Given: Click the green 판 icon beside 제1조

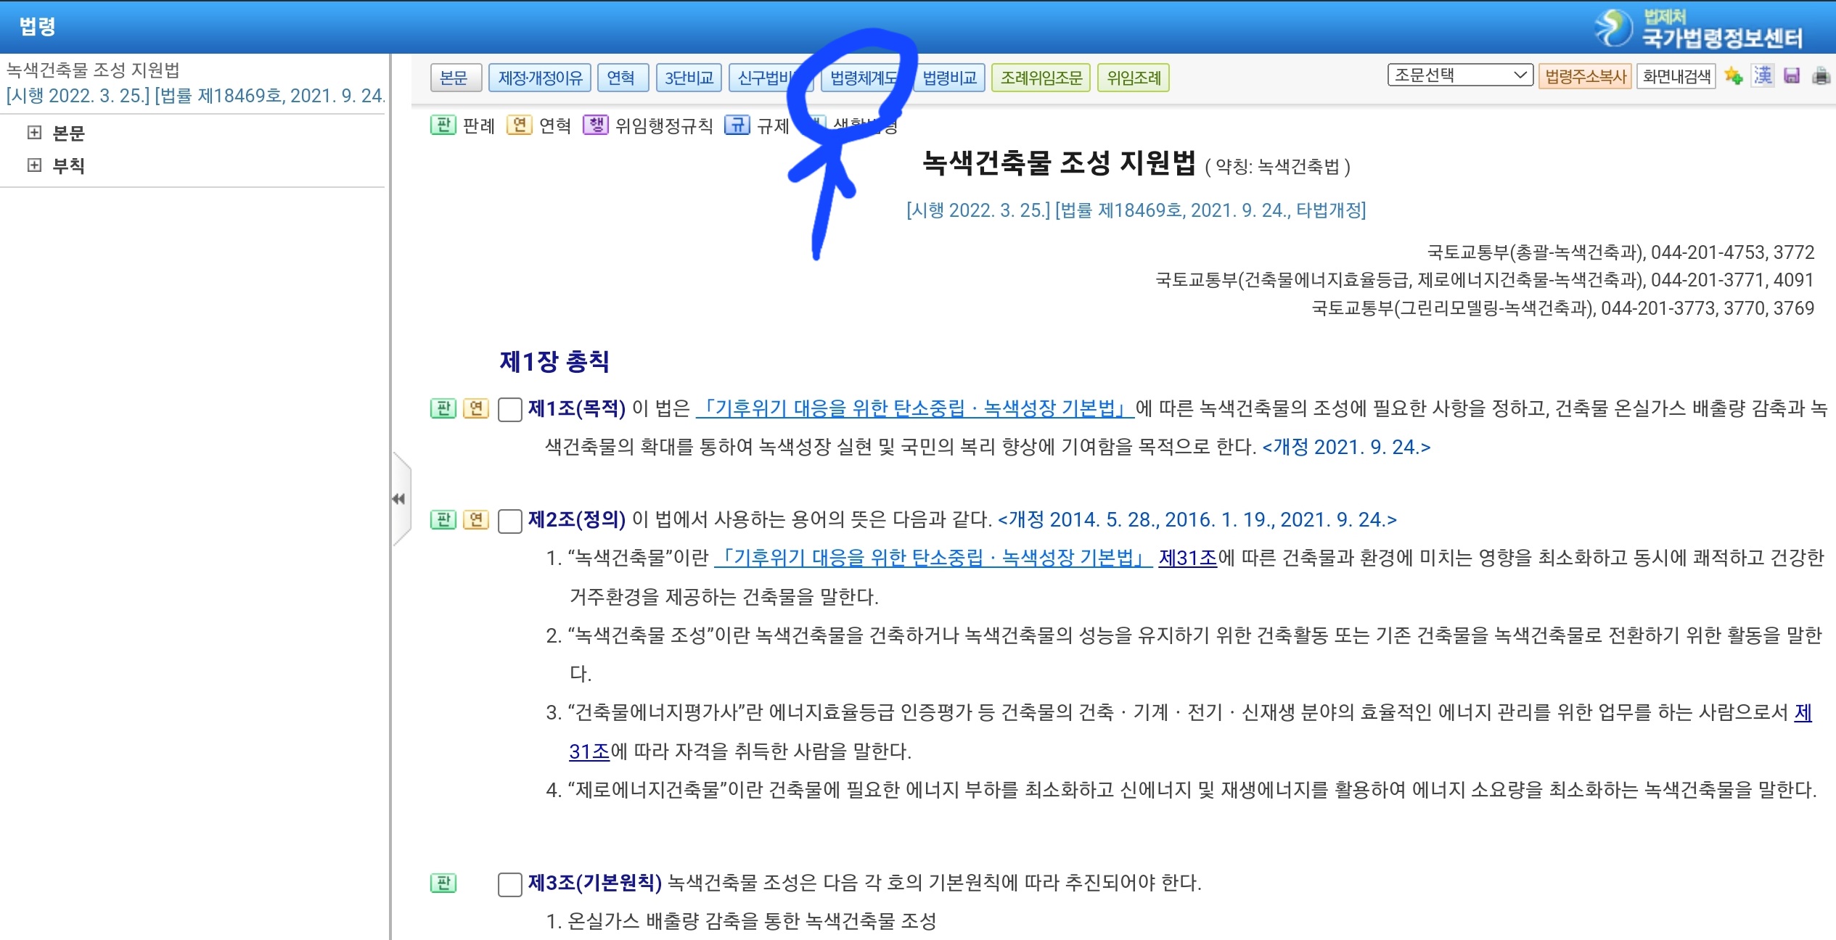Looking at the screenshot, I should click(443, 408).
